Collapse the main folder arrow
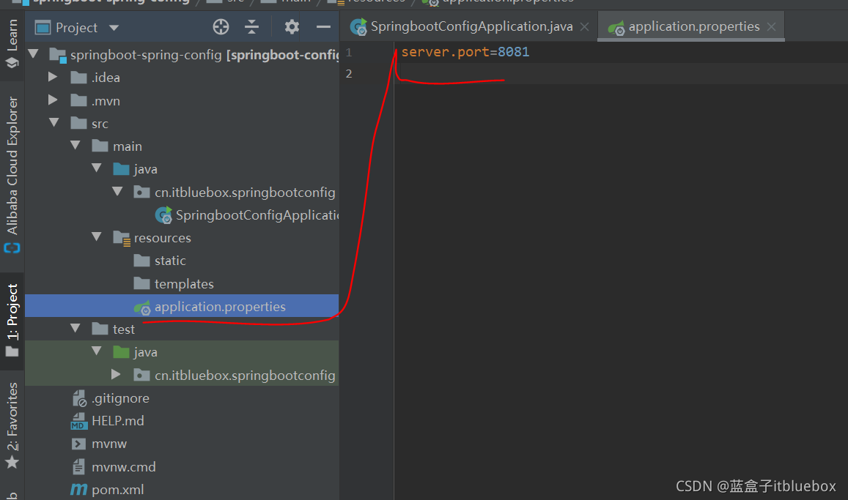The height and width of the screenshot is (500, 848). pyautogui.click(x=75, y=145)
